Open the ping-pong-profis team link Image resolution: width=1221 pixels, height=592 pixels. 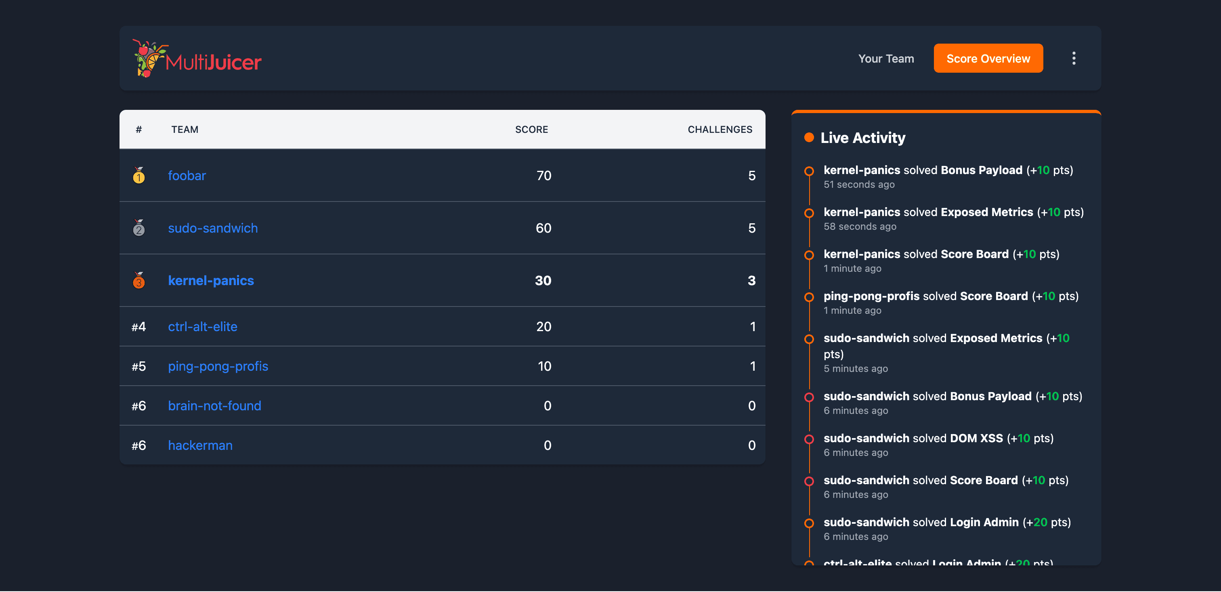point(218,366)
